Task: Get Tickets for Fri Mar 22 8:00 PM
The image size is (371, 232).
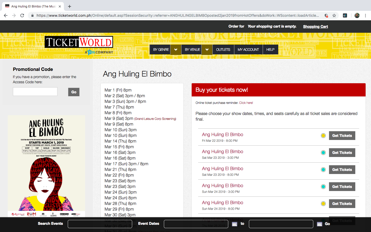Action: (x=342, y=136)
